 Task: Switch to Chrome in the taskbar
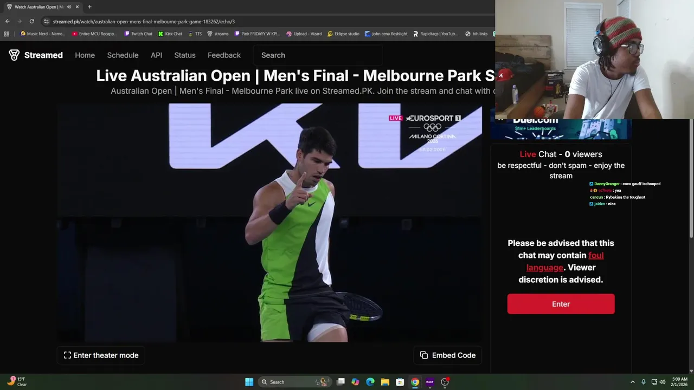point(415,382)
